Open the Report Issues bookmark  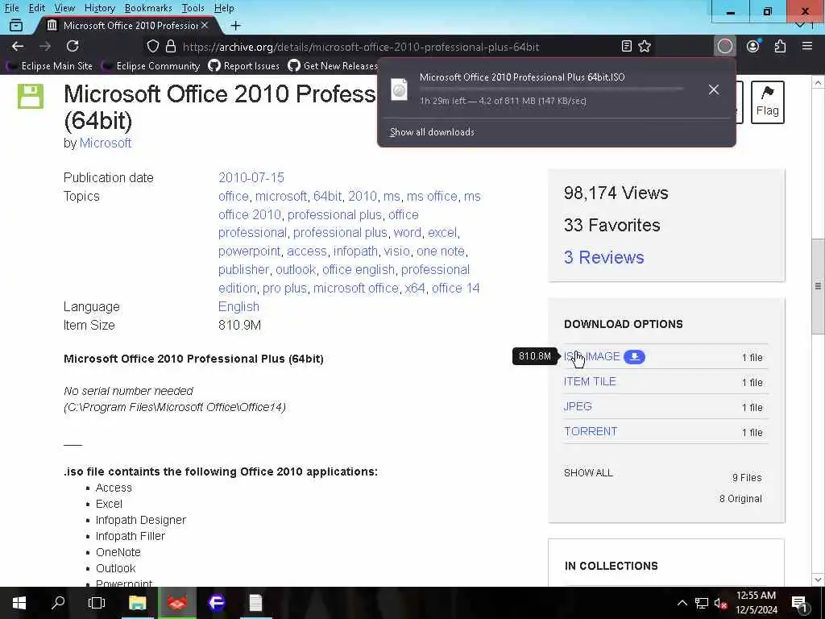(243, 66)
